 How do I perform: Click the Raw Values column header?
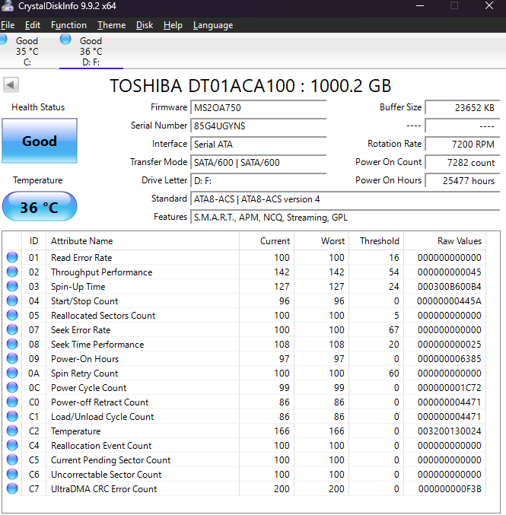[x=445, y=241]
